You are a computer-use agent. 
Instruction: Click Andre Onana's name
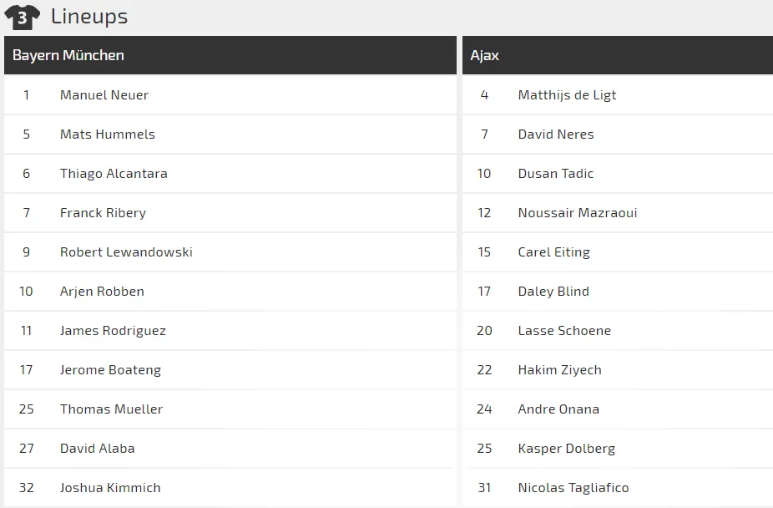point(558,409)
